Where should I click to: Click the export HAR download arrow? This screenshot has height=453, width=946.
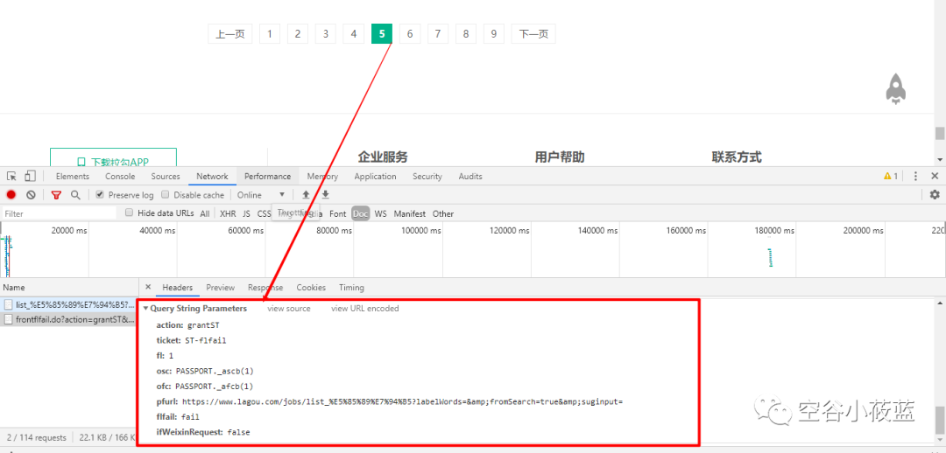[x=325, y=194]
